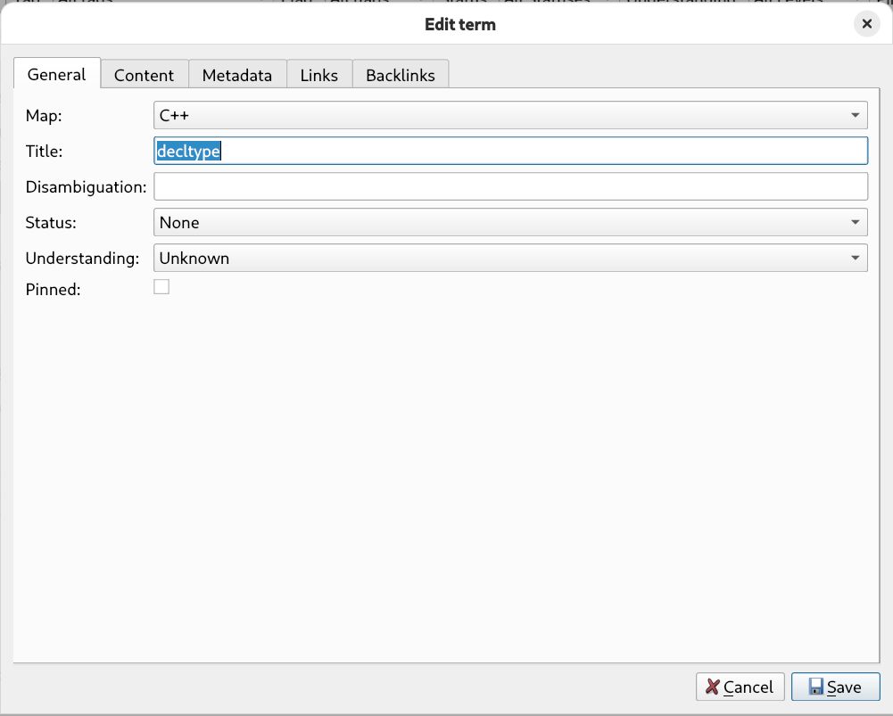
Task: Click the Save button
Action: click(836, 687)
